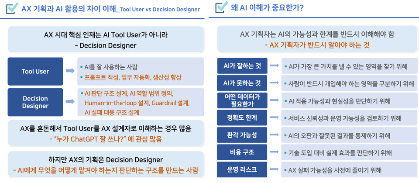Viewport: 419px width, 183px height.
Task: Select the 어떤 데이터가 필요한가 box
Action: [242, 100]
